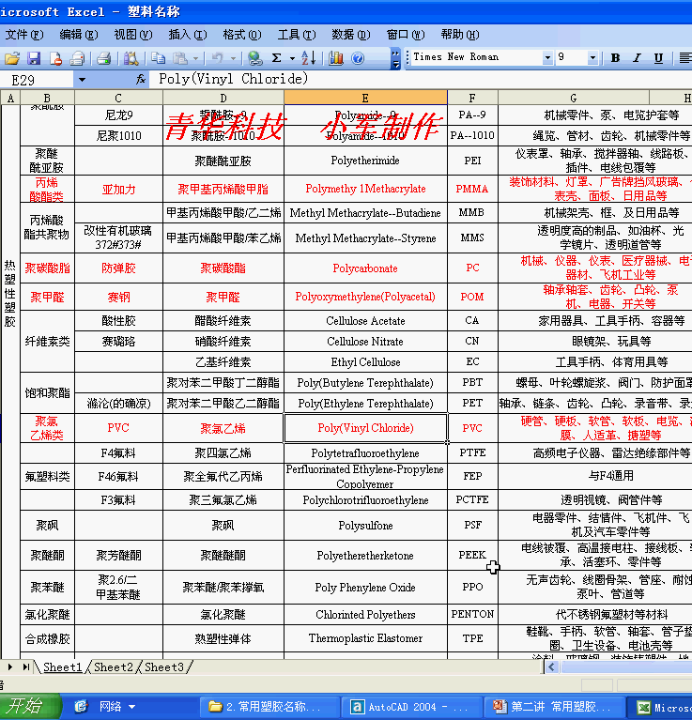
Task: Open the Paste options dropdown arrow
Action: pyautogui.click(x=195, y=58)
